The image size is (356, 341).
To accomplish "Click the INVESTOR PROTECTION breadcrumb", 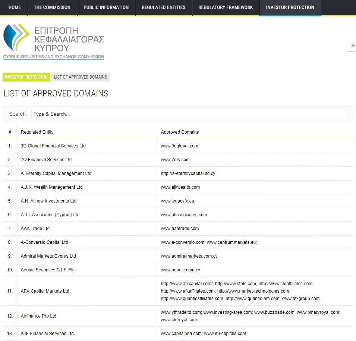I will [x=26, y=77].
